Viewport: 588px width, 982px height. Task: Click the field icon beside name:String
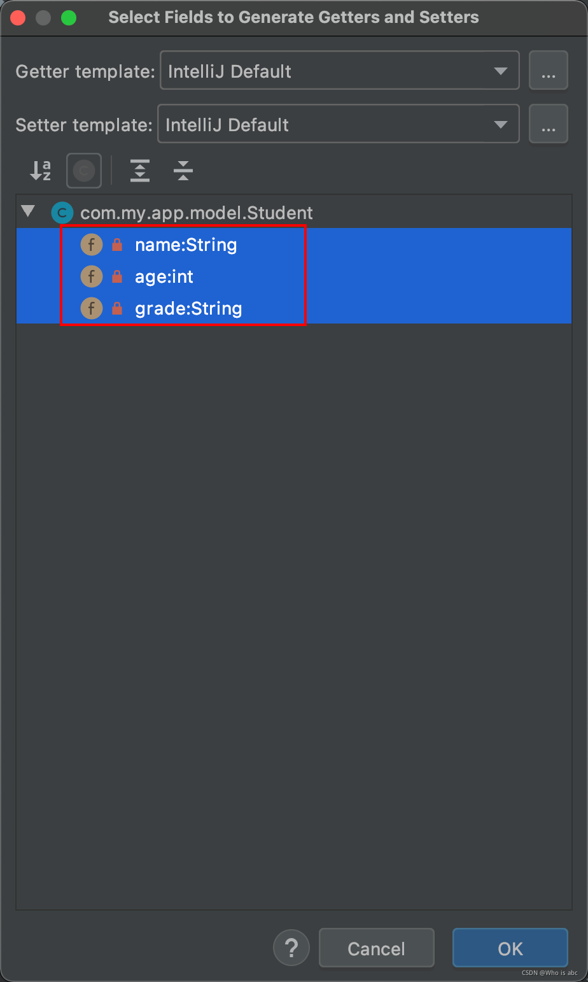92,245
